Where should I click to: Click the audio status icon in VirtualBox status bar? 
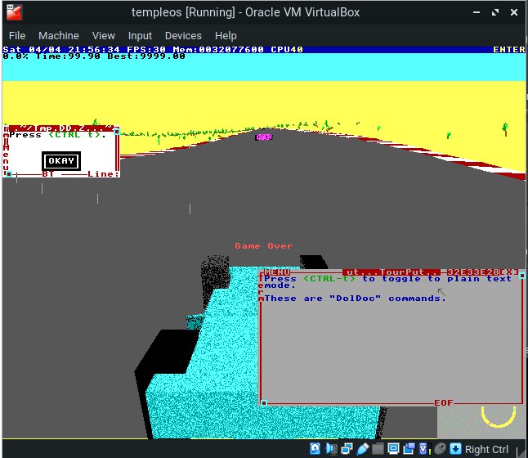click(x=331, y=448)
